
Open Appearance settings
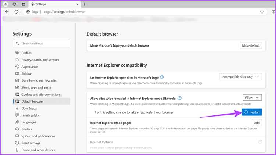pyautogui.click(x=41, y=67)
